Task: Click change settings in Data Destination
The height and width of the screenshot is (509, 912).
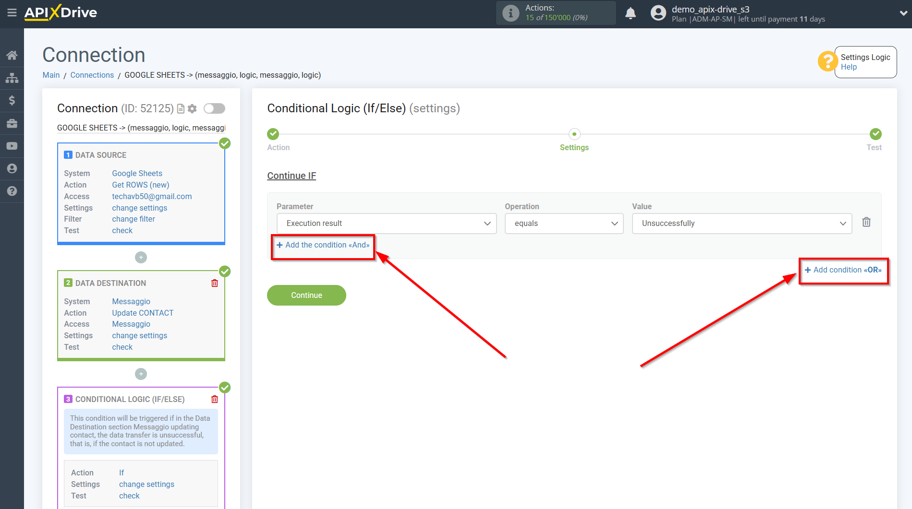Action: (139, 335)
